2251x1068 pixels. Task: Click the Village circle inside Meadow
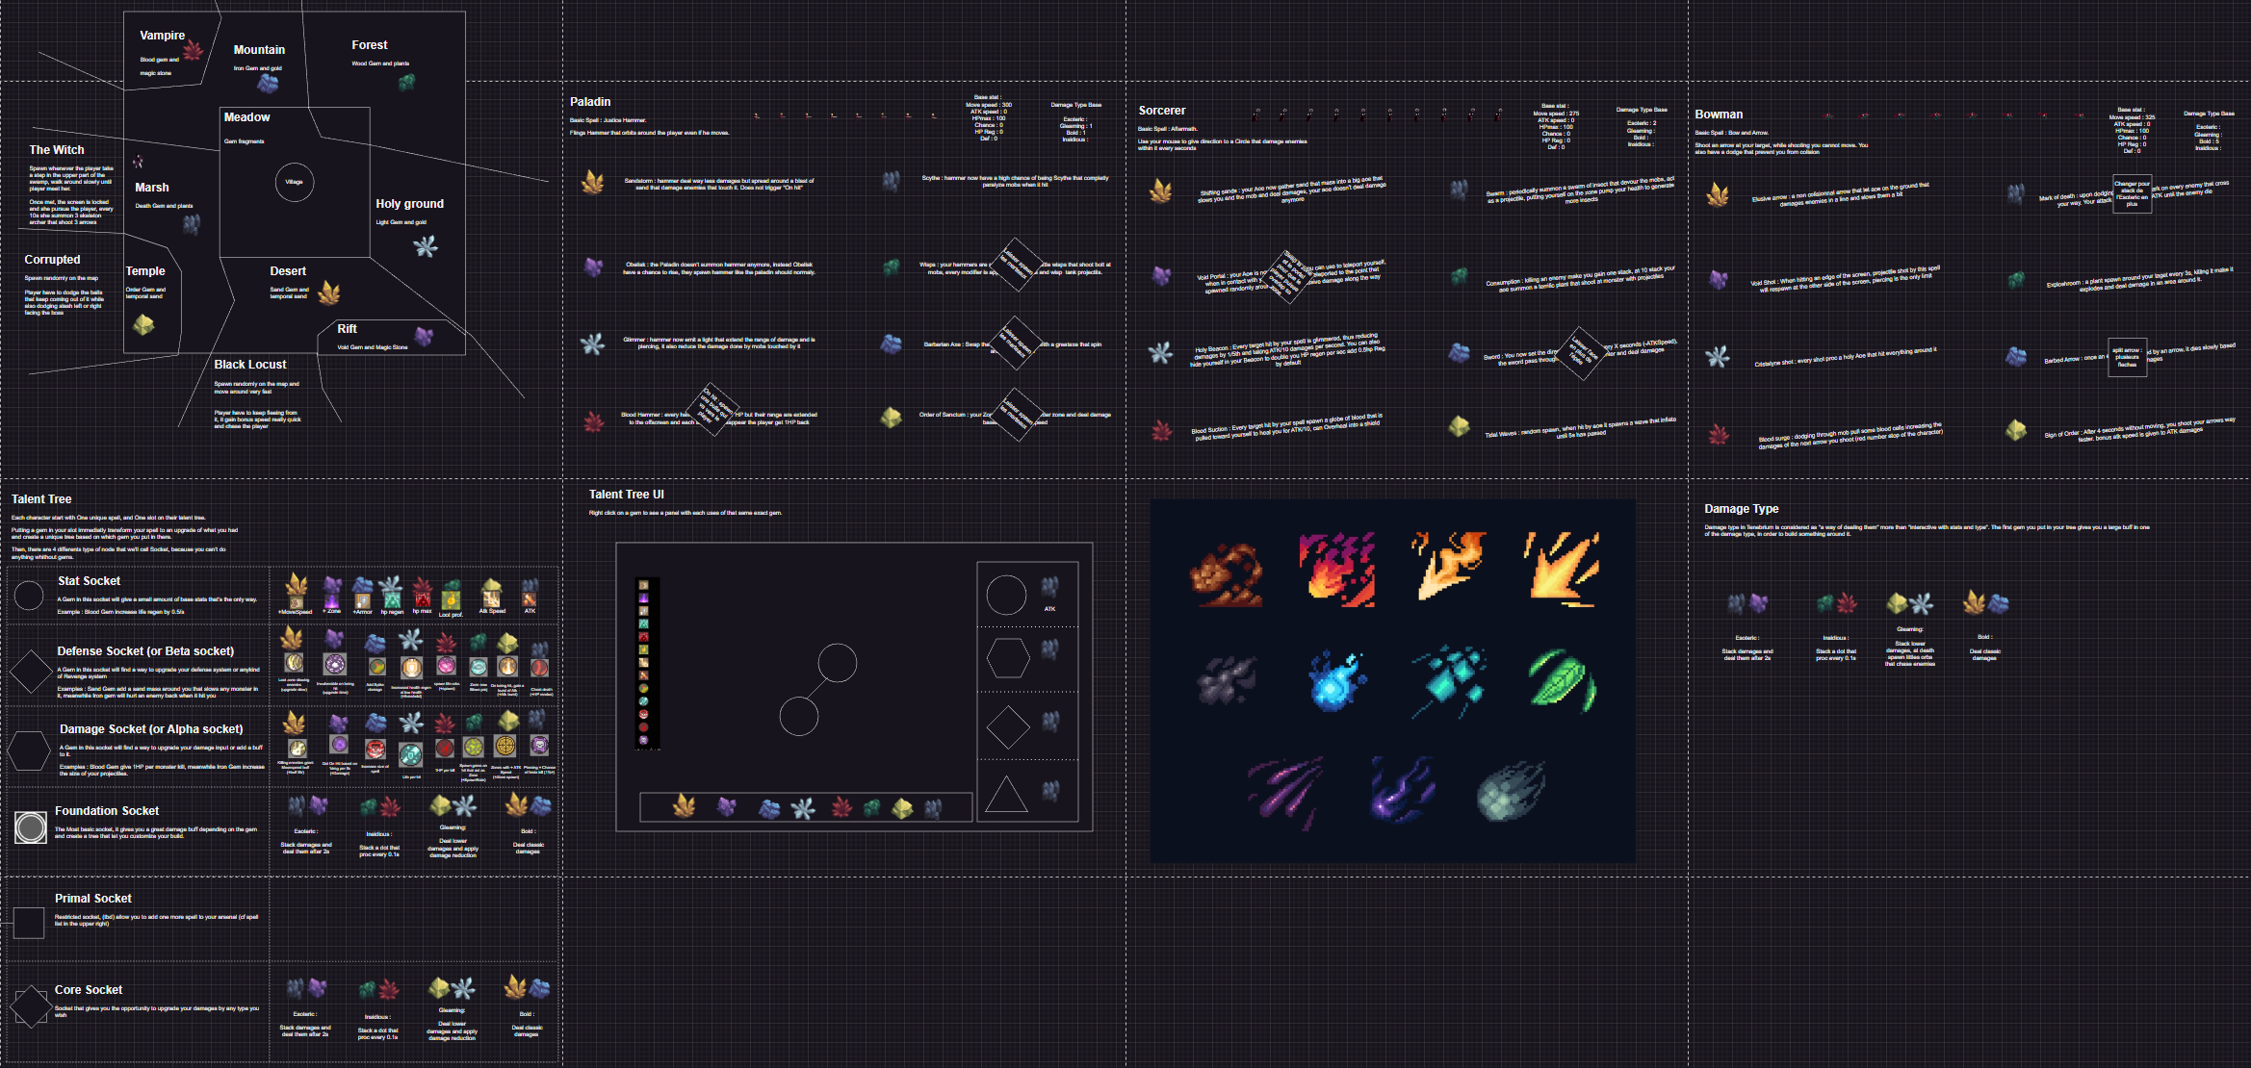tap(295, 182)
